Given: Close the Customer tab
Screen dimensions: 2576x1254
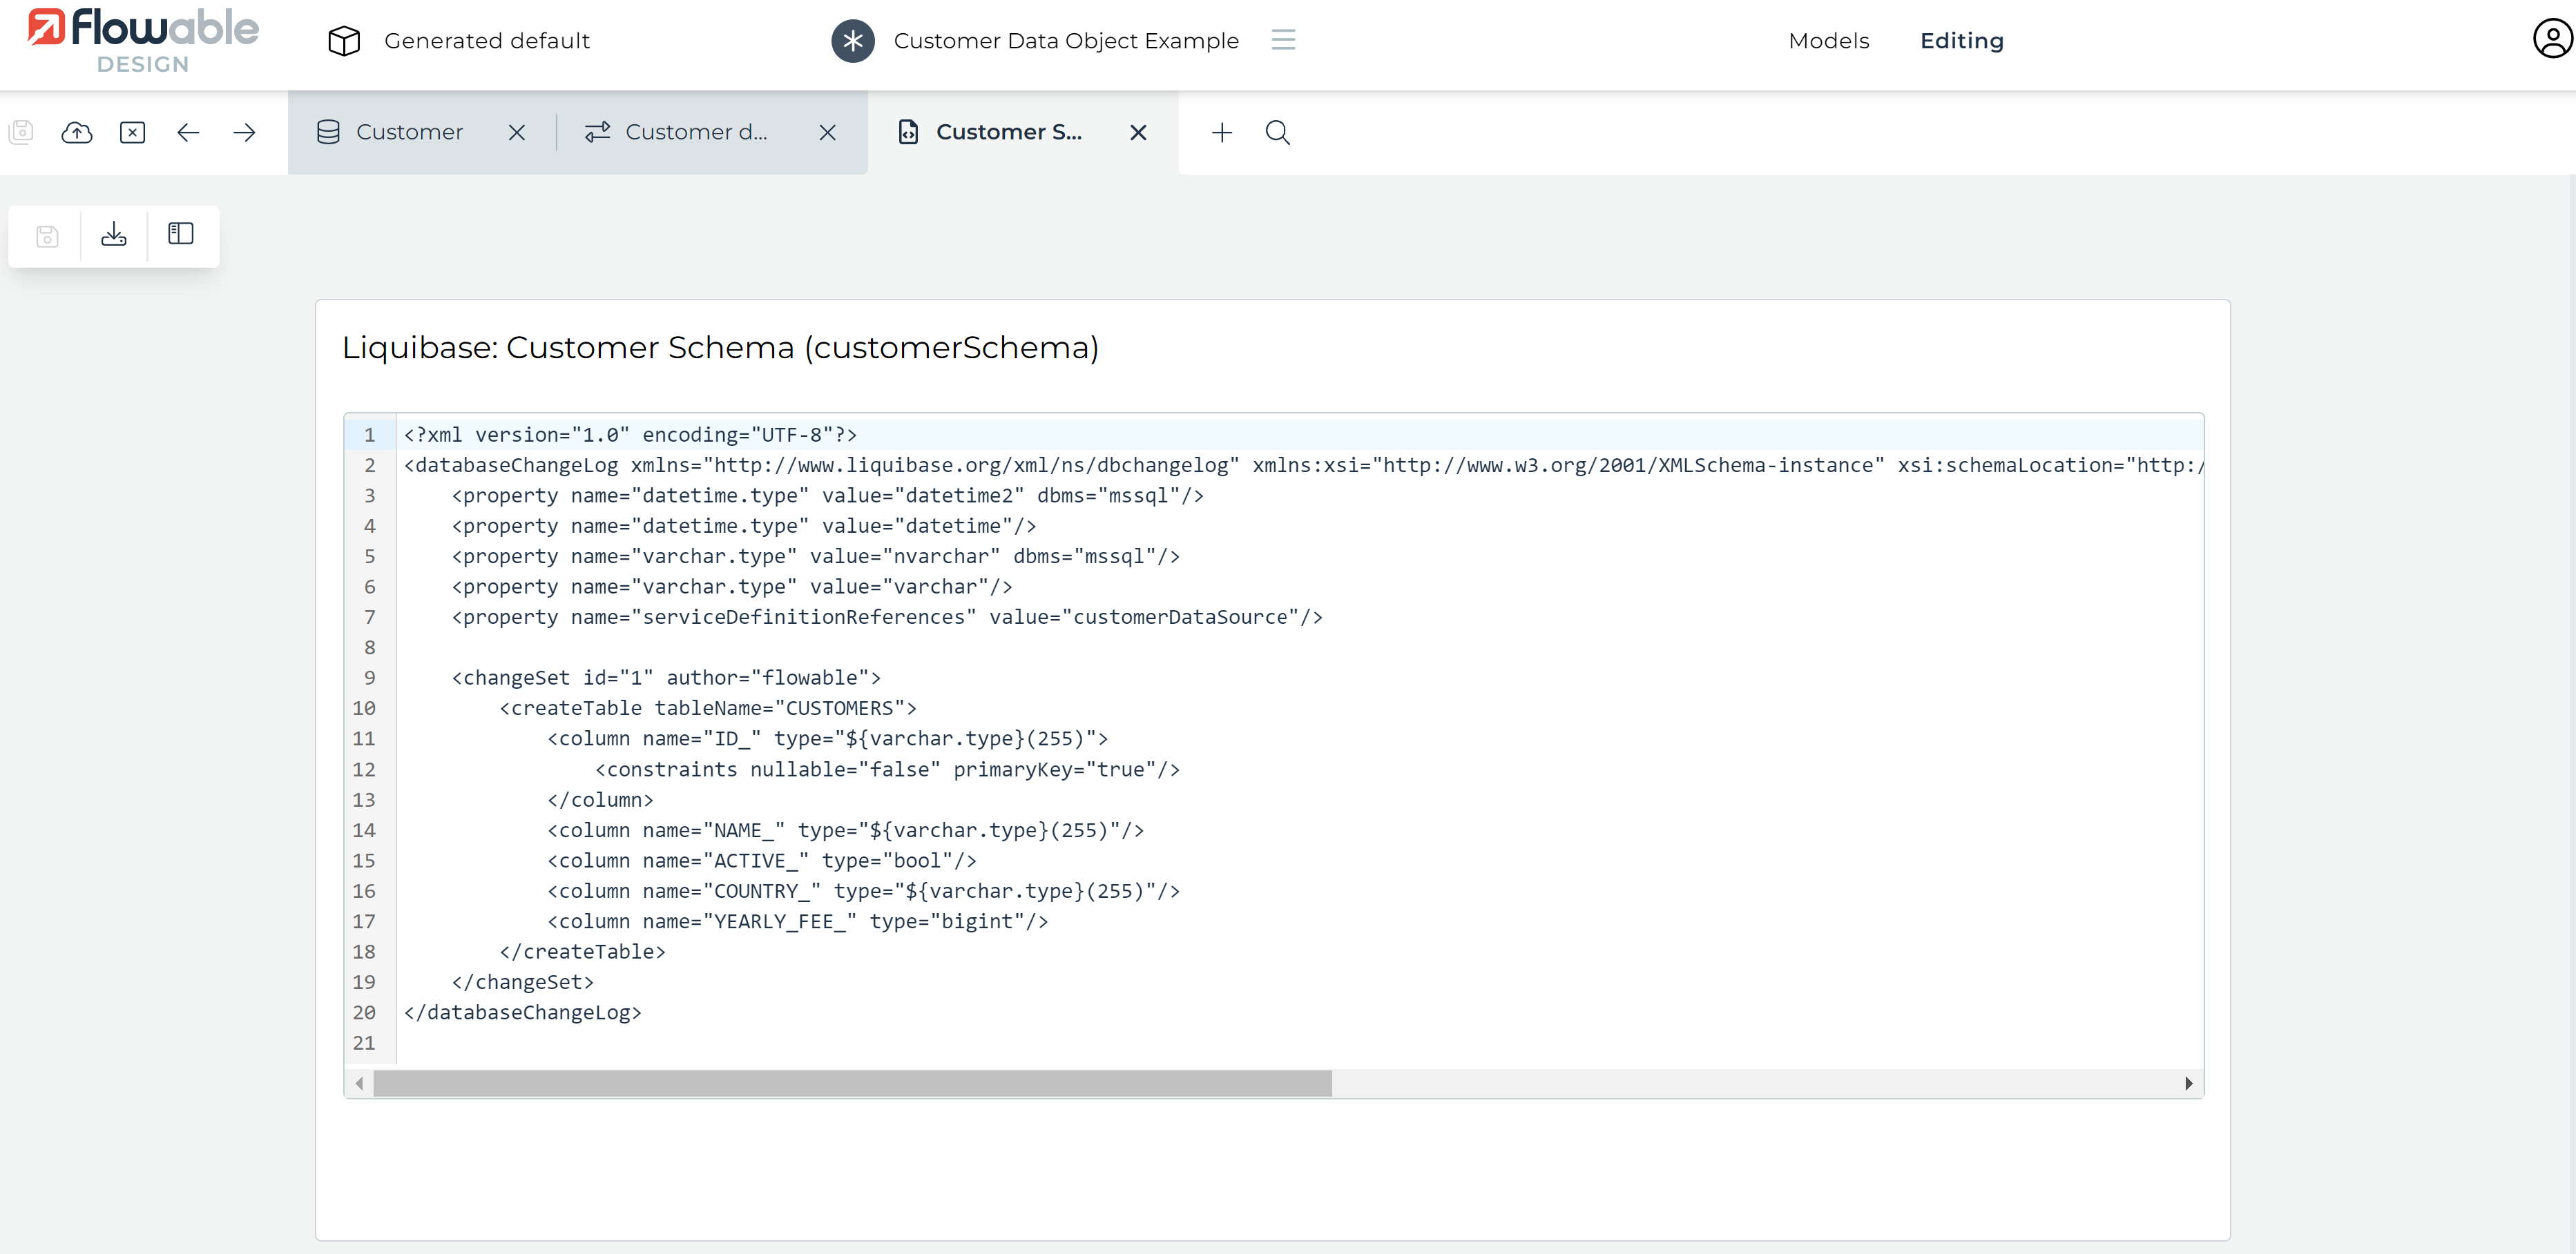Looking at the screenshot, I should pos(517,132).
